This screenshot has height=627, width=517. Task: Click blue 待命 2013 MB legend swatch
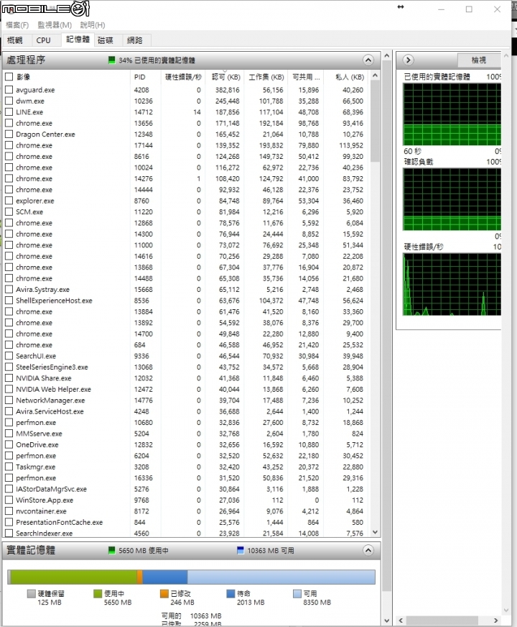point(230,594)
